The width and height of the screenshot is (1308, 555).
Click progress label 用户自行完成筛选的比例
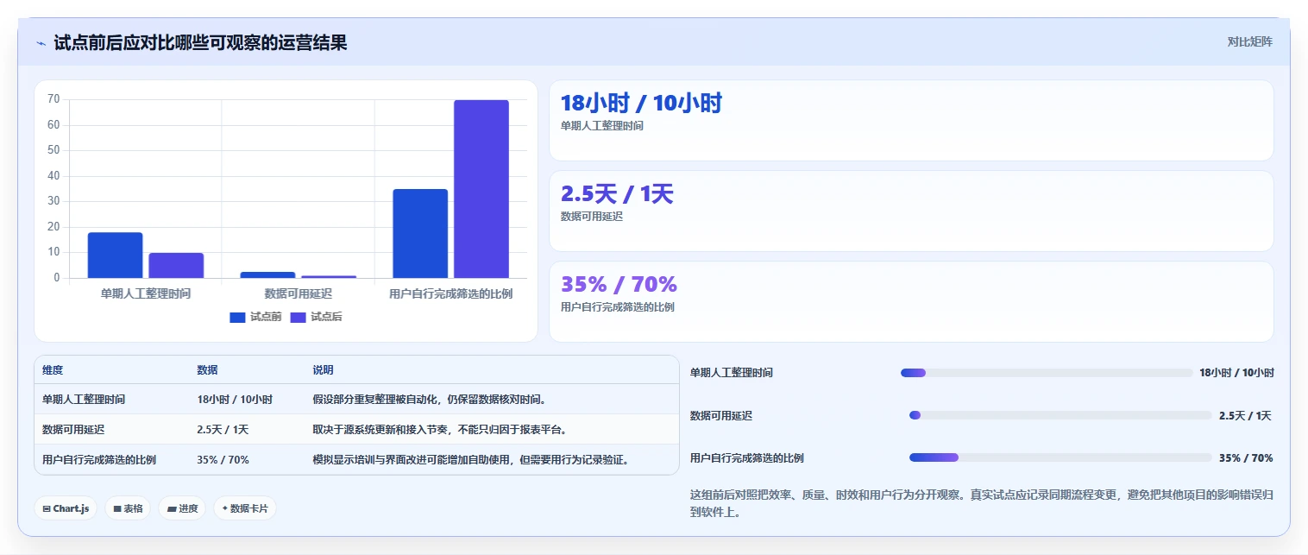pos(747,457)
